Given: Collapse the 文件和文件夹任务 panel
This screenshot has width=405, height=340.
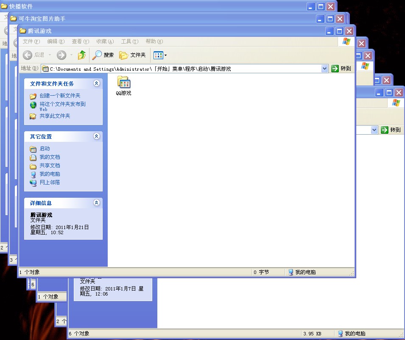Looking at the screenshot, I should coord(97,83).
